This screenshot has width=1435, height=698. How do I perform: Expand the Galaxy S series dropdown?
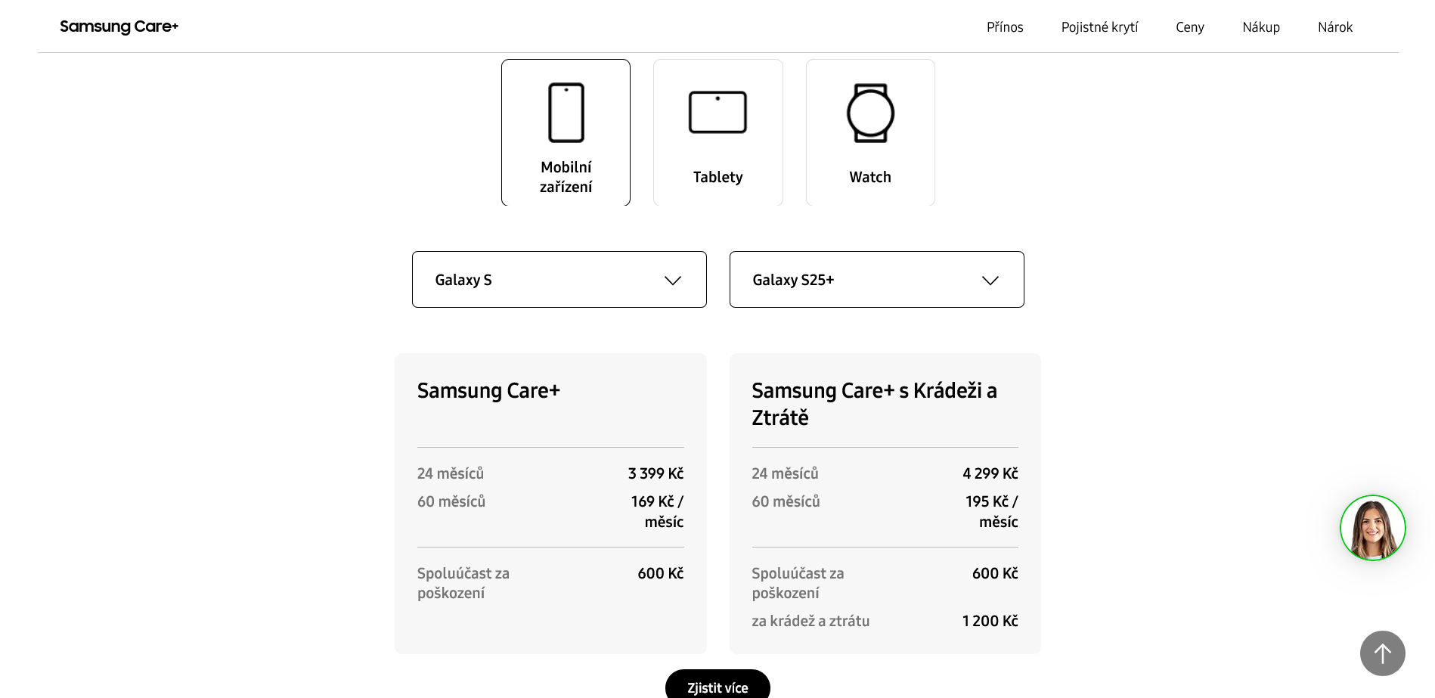(x=559, y=280)
